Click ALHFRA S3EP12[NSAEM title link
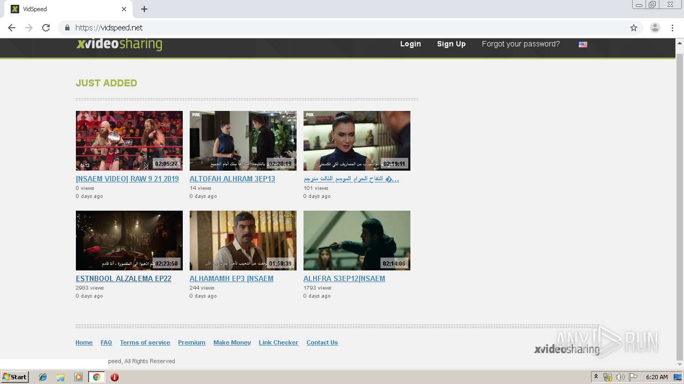 [x=344, y=278]
